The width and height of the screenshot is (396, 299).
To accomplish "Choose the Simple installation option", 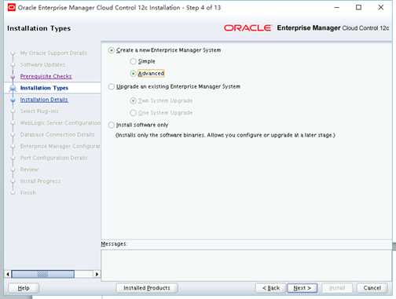I will pos(133,61).
